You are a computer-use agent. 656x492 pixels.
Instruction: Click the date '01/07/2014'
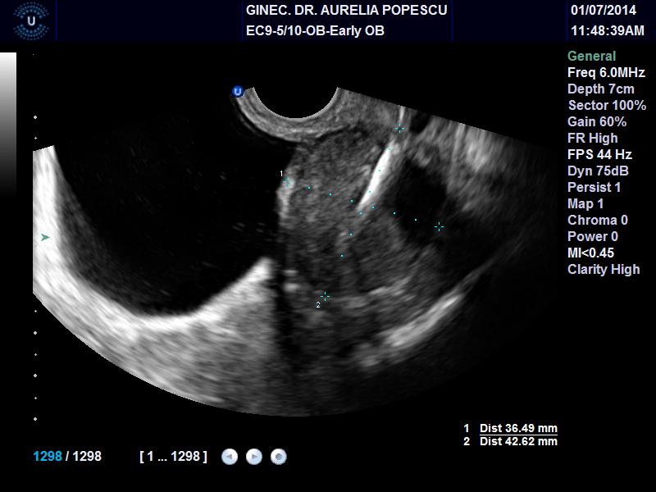pyautogui.click(x=604, y=10)
